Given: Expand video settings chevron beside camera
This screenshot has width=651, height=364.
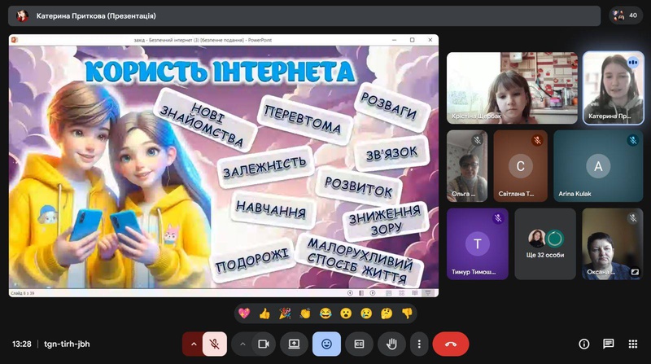Looking at the screenshot, I should 242,344.
